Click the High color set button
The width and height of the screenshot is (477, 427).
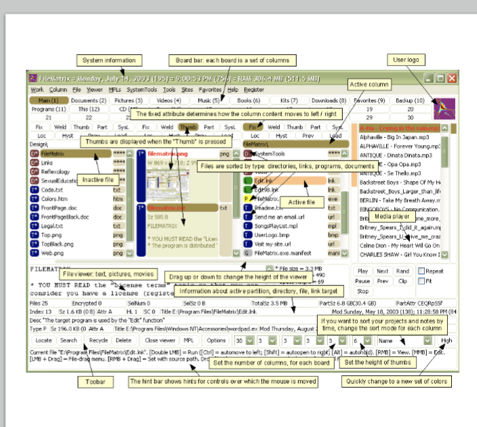[x=447, y=340]
